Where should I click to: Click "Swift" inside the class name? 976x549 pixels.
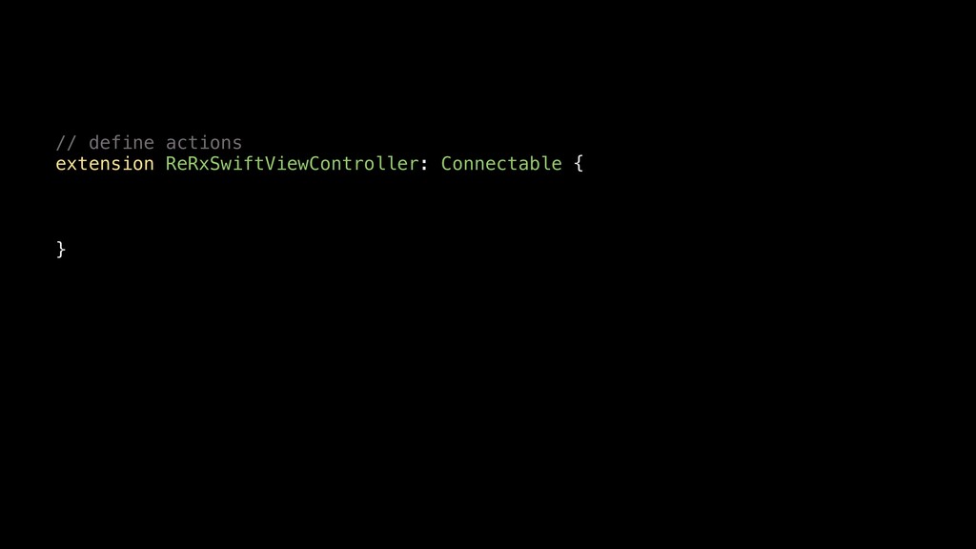(x=237, y=164)
